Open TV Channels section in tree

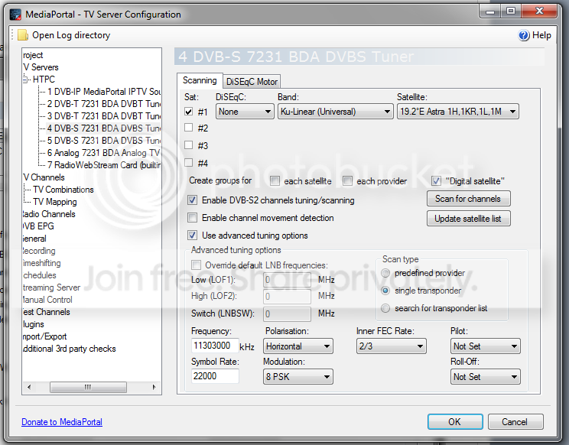44,177
